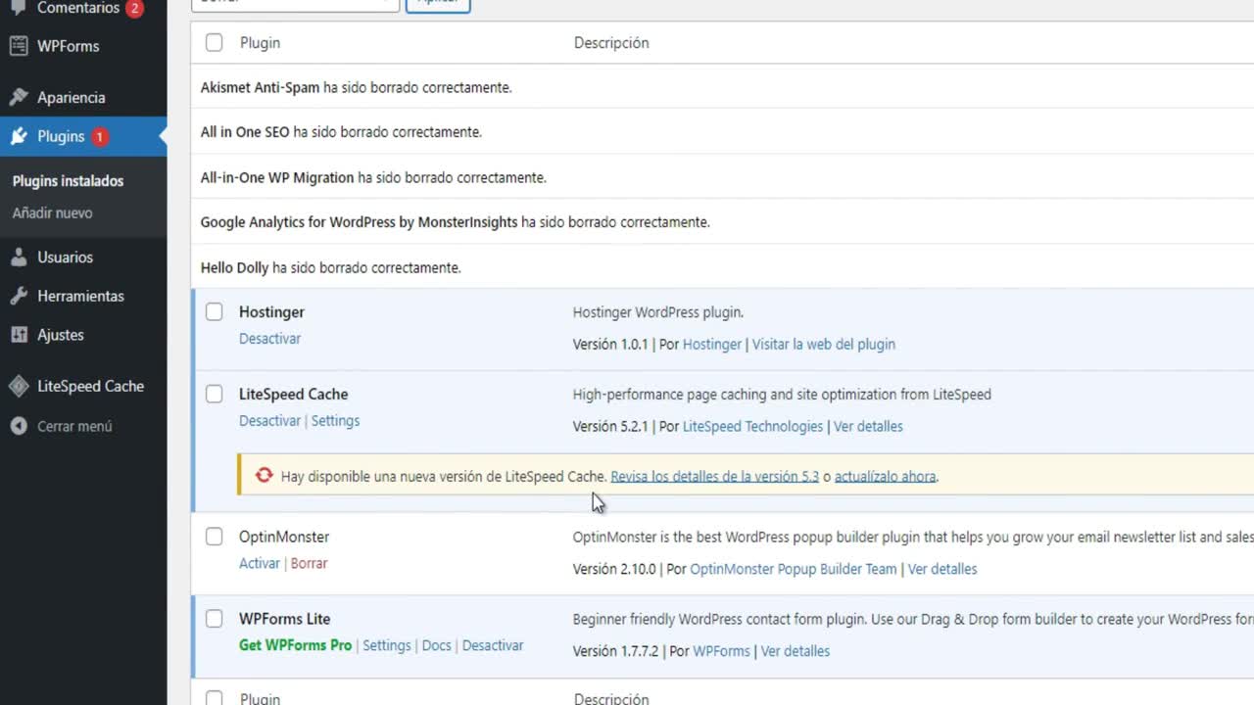The height and width of the screenshot is (705, 1254).
Task: Tick the select-all checkbox in bottom header
Action: point(214,697)
